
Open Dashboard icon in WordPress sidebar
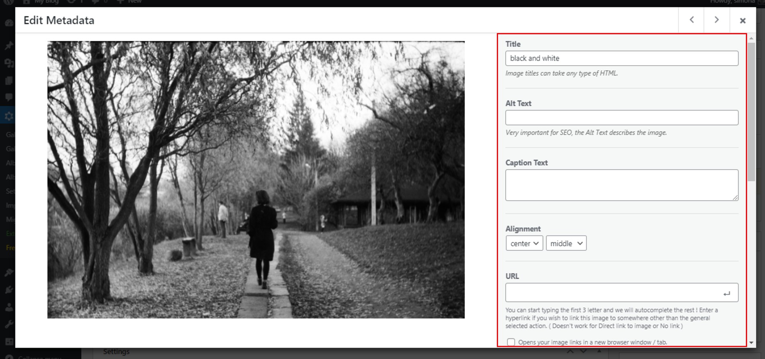tap(9, 23)
